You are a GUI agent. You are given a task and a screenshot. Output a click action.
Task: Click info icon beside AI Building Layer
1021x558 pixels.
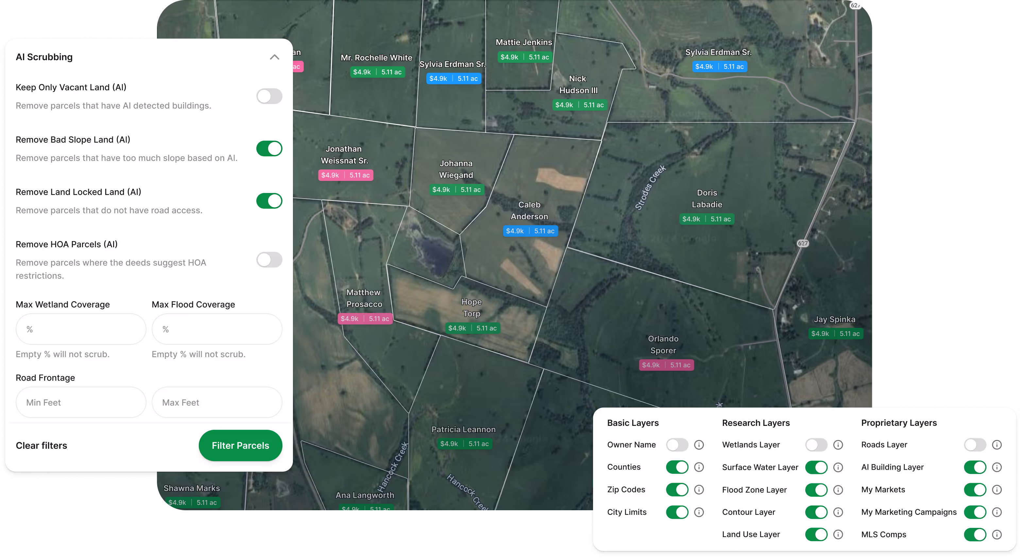tap(997, 467)
